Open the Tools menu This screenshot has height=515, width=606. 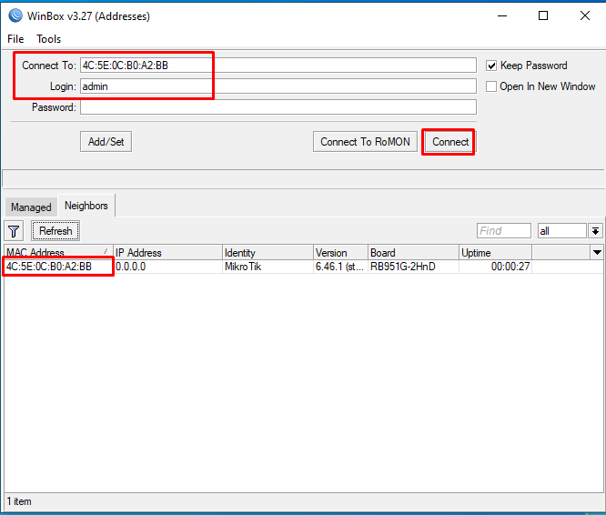[x=49, y=39]
